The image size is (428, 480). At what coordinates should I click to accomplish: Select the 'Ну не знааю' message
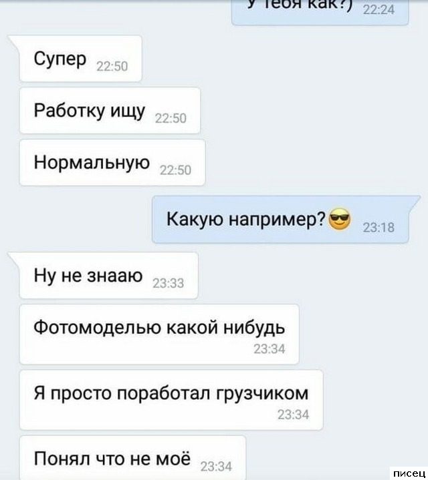click(x=108, y=276)
